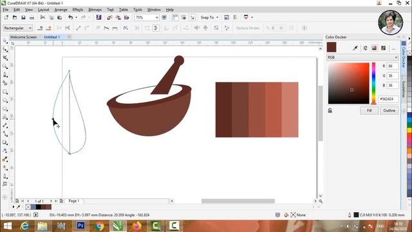Open the Bitmaps menu
Image resolution: width=412 pixels, height=232 pixels.
(x=95, y=10)
